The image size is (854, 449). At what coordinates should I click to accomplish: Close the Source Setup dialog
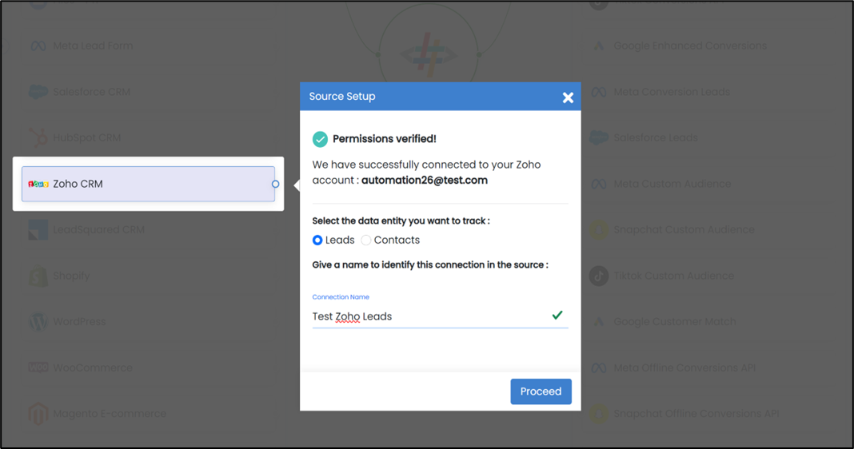(x=568, y=97)
